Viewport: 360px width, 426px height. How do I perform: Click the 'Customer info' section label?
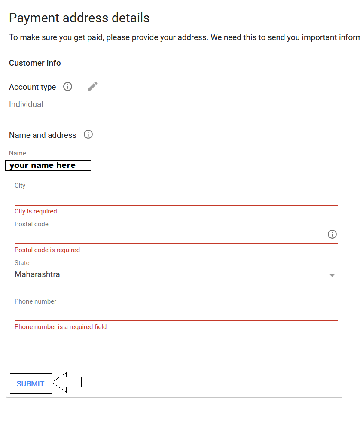click(35, 63)
